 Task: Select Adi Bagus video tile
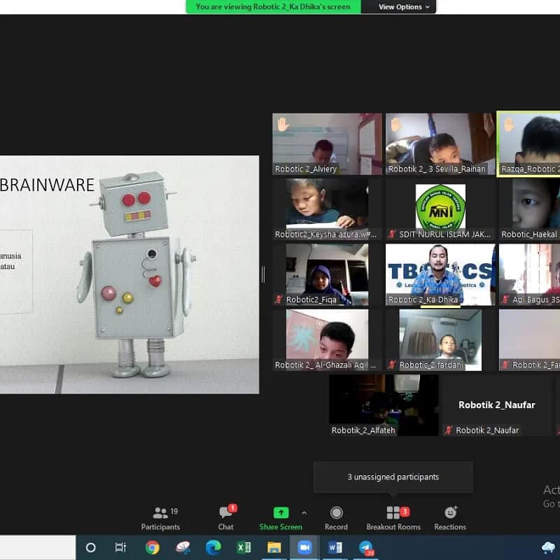coord(529,274)
